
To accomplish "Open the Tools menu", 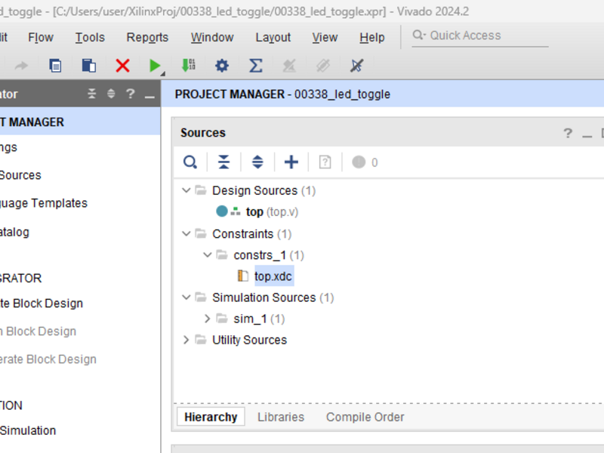I will tap(90, 37).
